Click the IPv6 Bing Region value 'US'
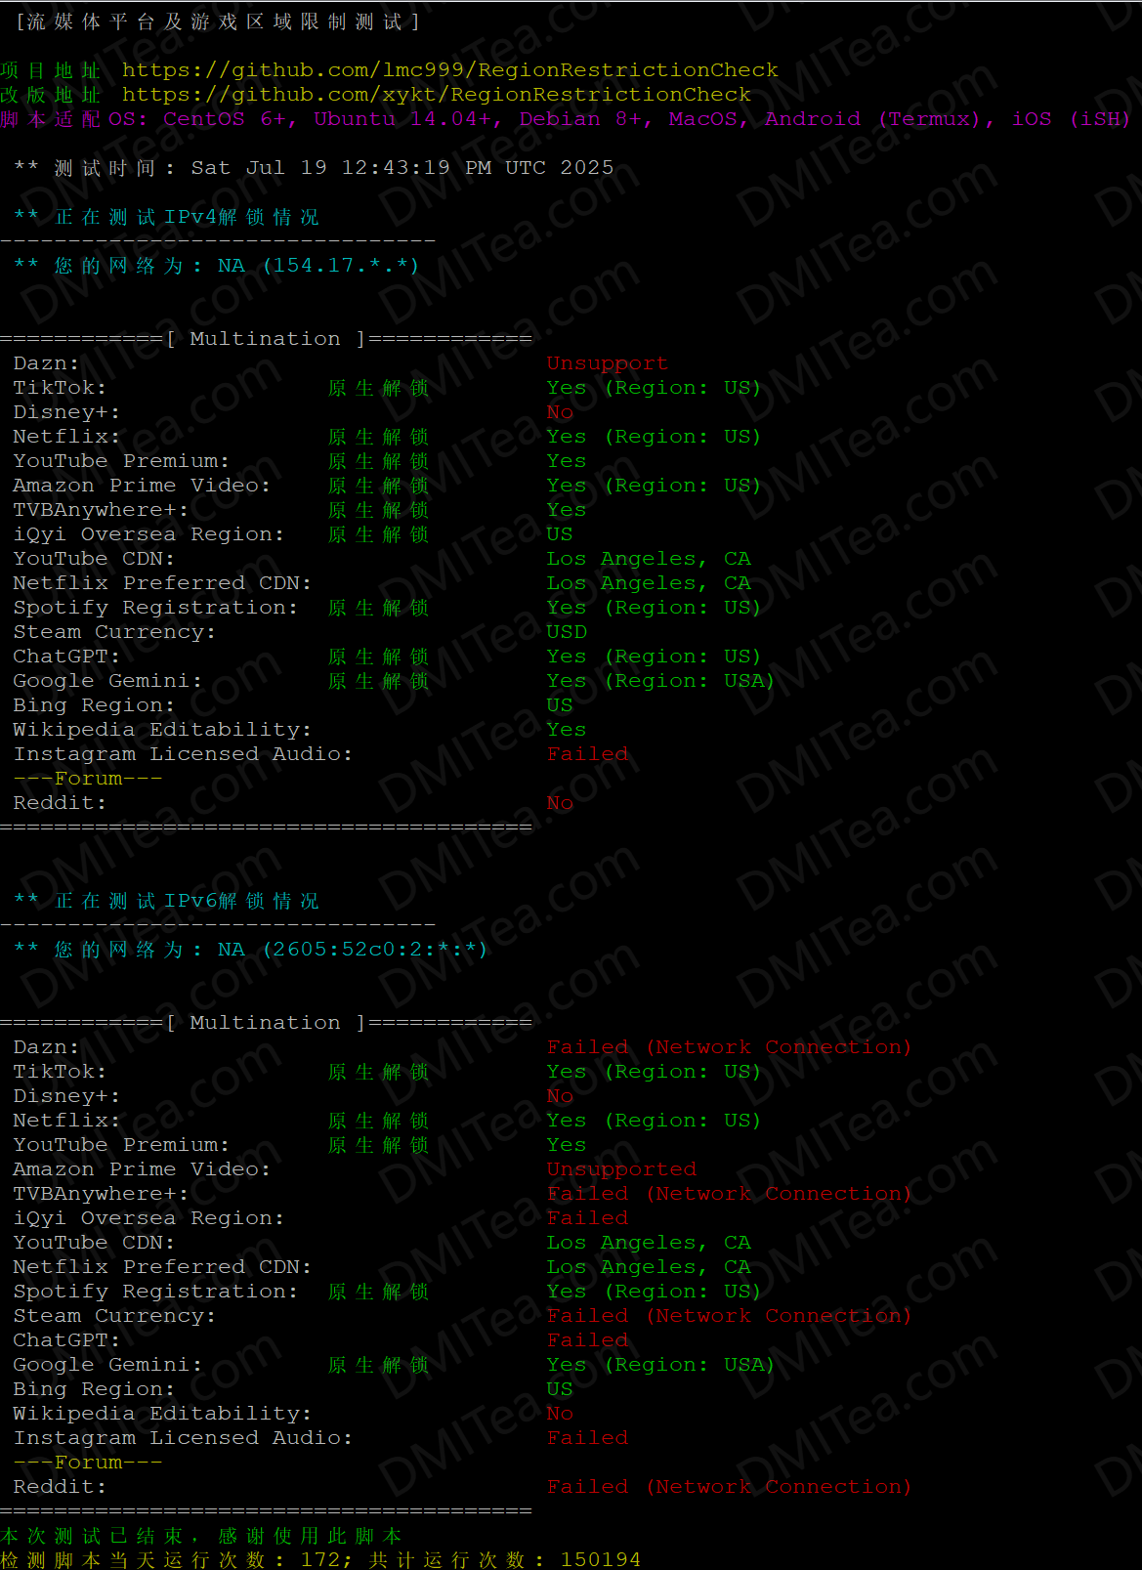The width and height of the screenshot is (1142, 1570). point(560,1389)
